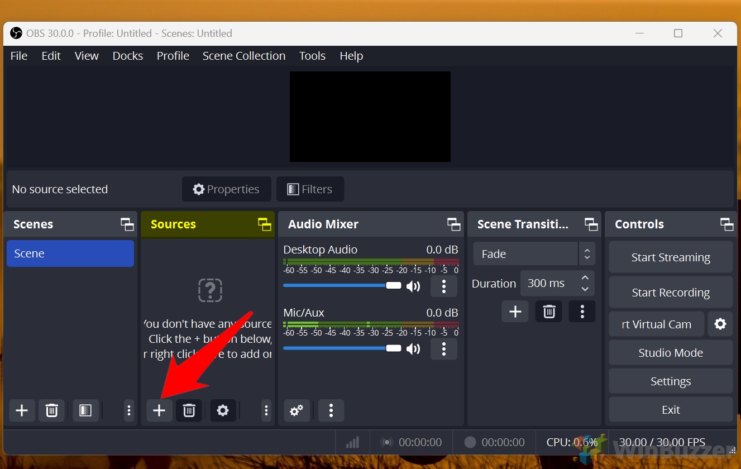Open Sources dock three-dot options menu
The height and width of the screenshot is (469, 741).
[266, 411]
